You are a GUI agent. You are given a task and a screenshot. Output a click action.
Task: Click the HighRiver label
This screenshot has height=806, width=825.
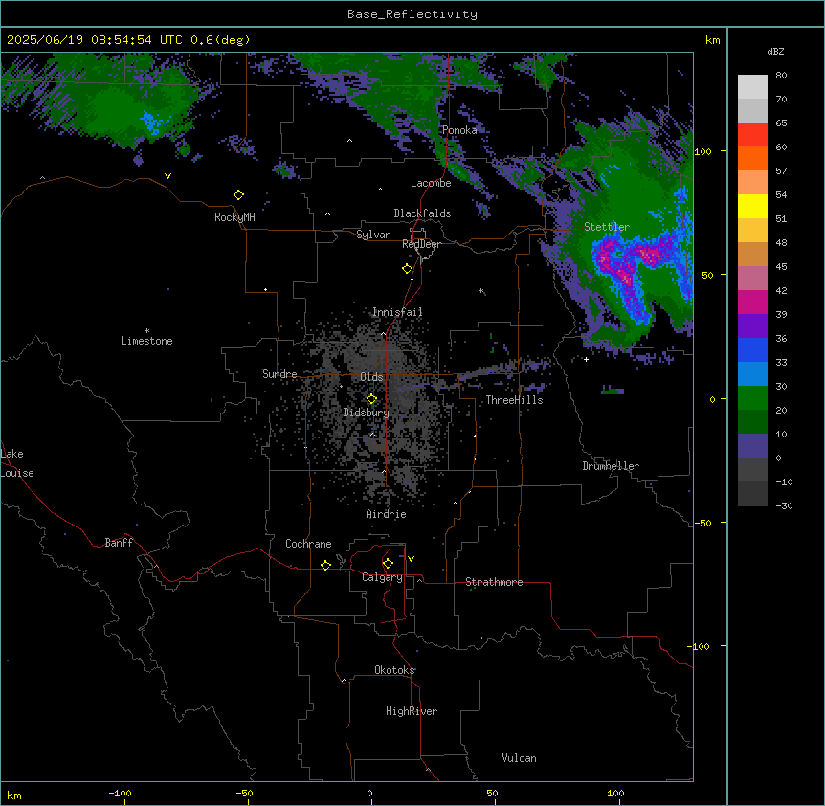click(412, 711)
